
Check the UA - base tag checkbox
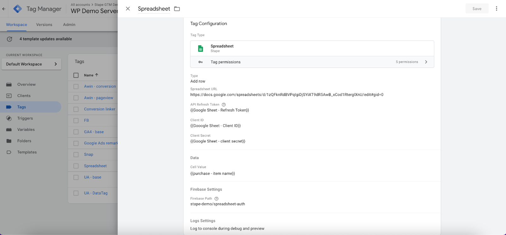[76, 177]
